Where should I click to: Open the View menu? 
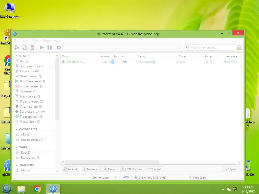point(35,41)
